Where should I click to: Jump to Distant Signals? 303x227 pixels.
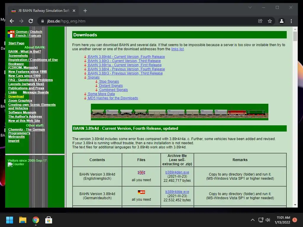click(111, 86)
